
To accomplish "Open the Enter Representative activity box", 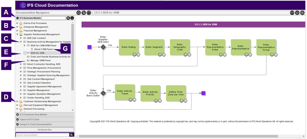I will pos(240,47).
